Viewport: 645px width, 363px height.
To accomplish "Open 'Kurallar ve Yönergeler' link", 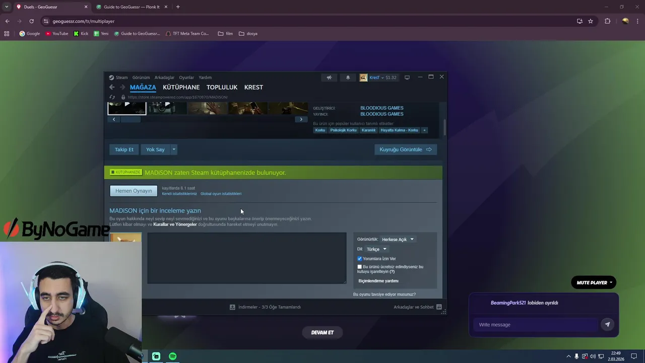I will tap(175, 224).
